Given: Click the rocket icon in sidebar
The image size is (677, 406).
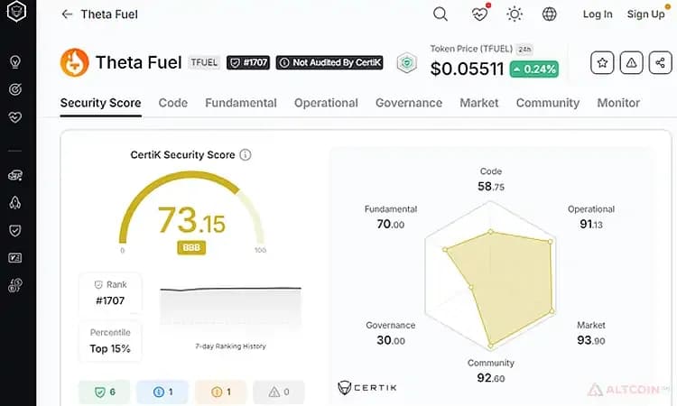Looking at the screenshot, I should pos(15,203).
